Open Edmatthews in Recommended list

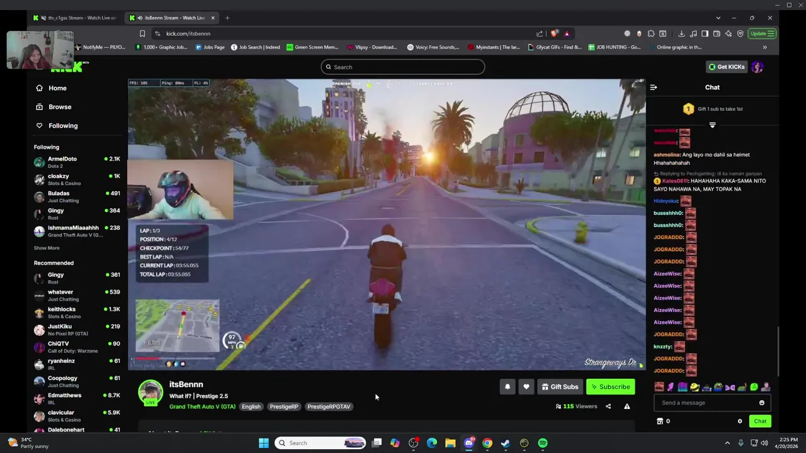[77, 398]
